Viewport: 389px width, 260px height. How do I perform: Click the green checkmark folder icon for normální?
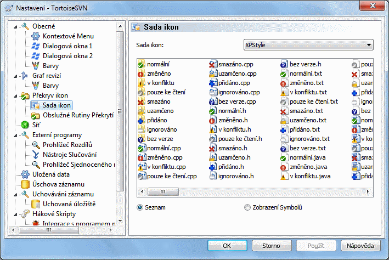click(141, 64)
